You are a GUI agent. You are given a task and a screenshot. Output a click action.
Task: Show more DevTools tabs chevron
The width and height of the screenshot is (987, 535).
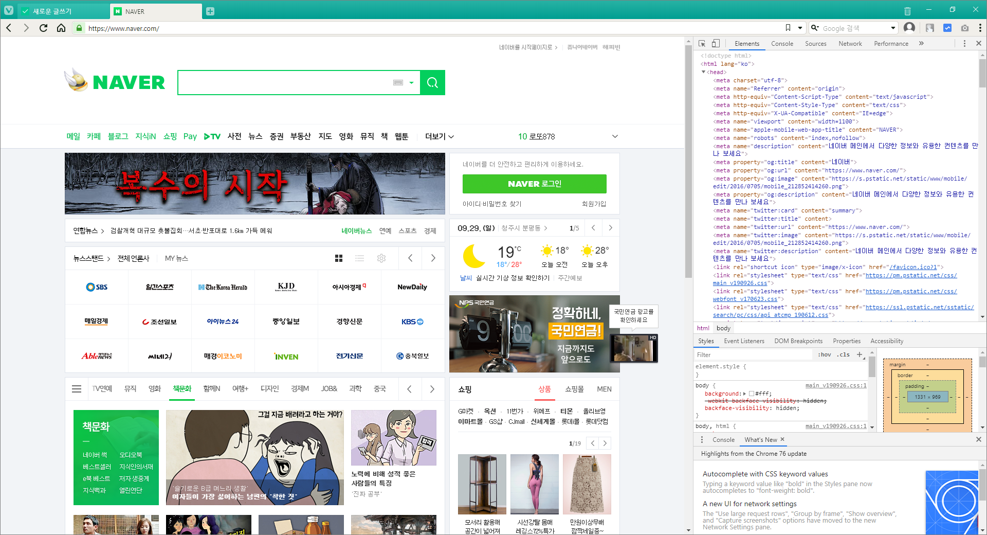921,44
